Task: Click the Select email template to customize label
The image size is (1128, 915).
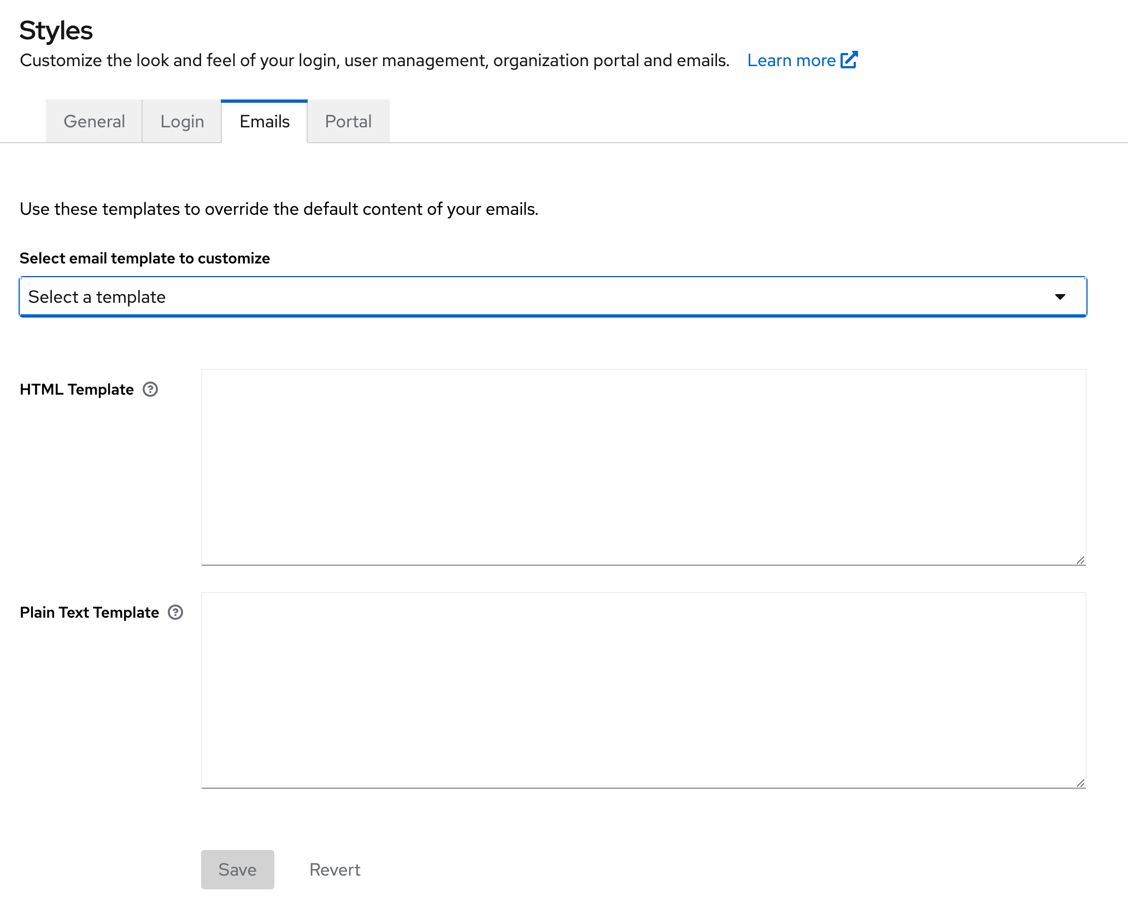Action: click(x=144, y=258)
